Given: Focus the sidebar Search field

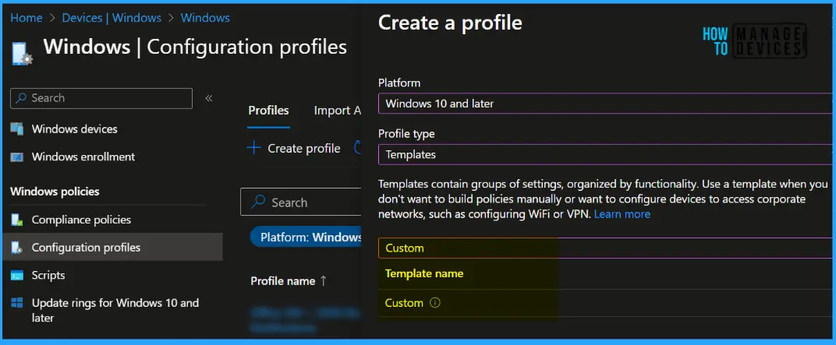Looking at the screenshot, I should (101, 98).
